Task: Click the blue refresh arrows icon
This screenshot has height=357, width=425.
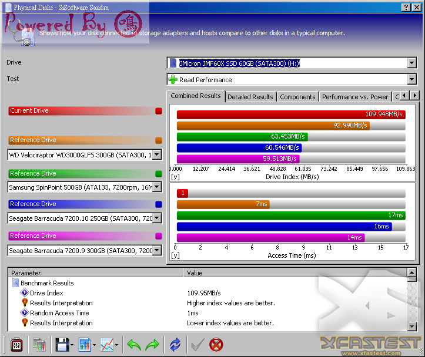Action: pos(175,345)
